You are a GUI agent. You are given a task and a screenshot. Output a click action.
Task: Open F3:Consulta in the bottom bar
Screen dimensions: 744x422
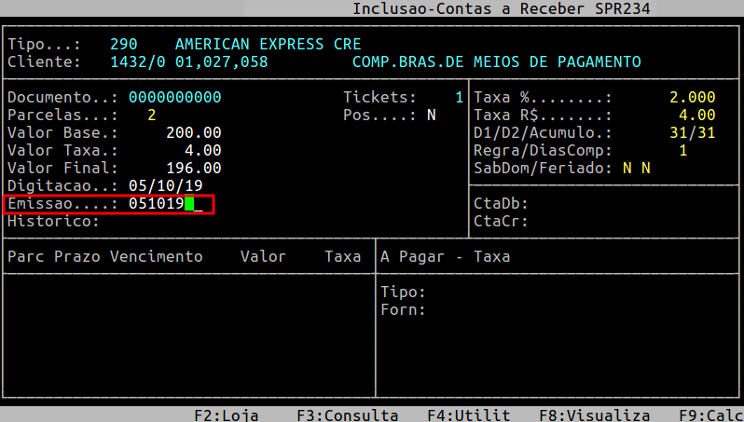[x=347, y=415]
